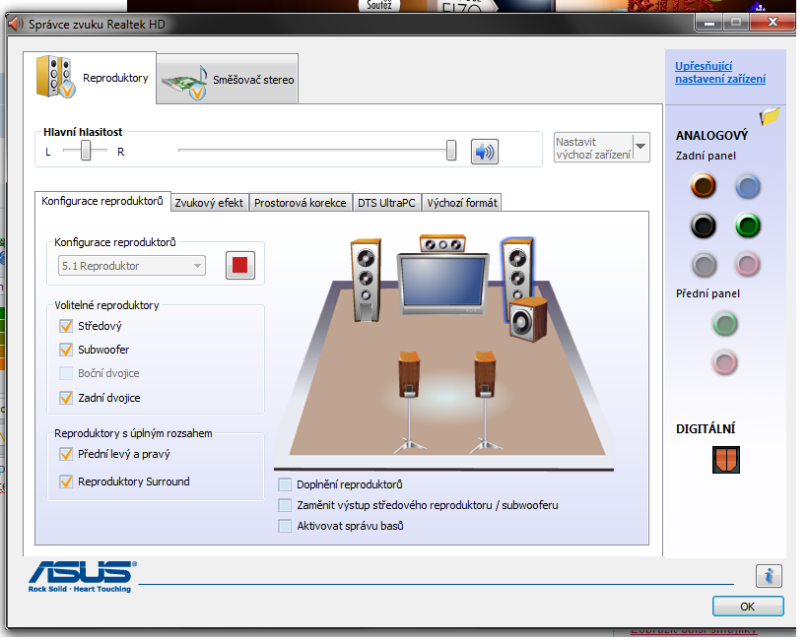Click the OK button
Image resolution: width=808 pixels, height=642 pixels.
(x=748, y=607)
